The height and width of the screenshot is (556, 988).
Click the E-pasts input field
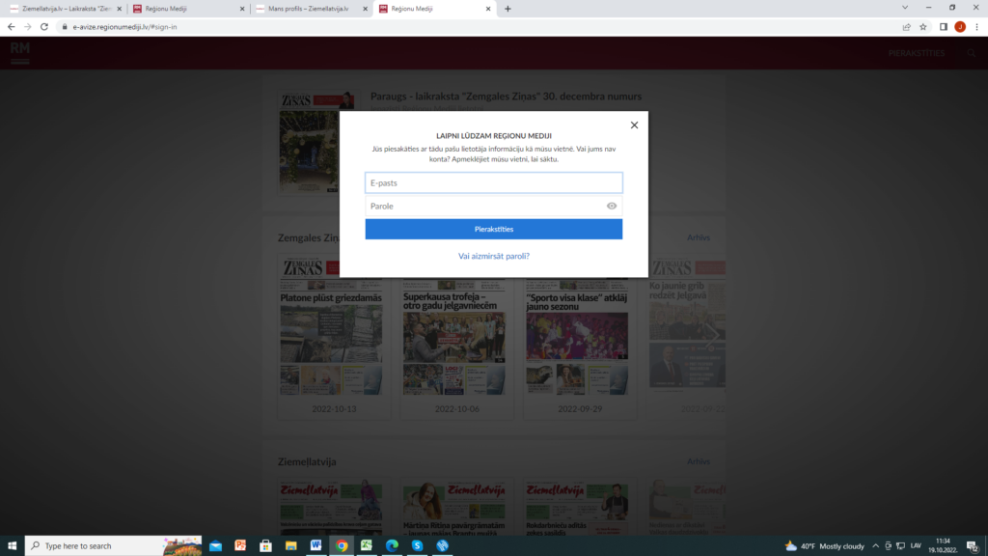click(493, 182)
